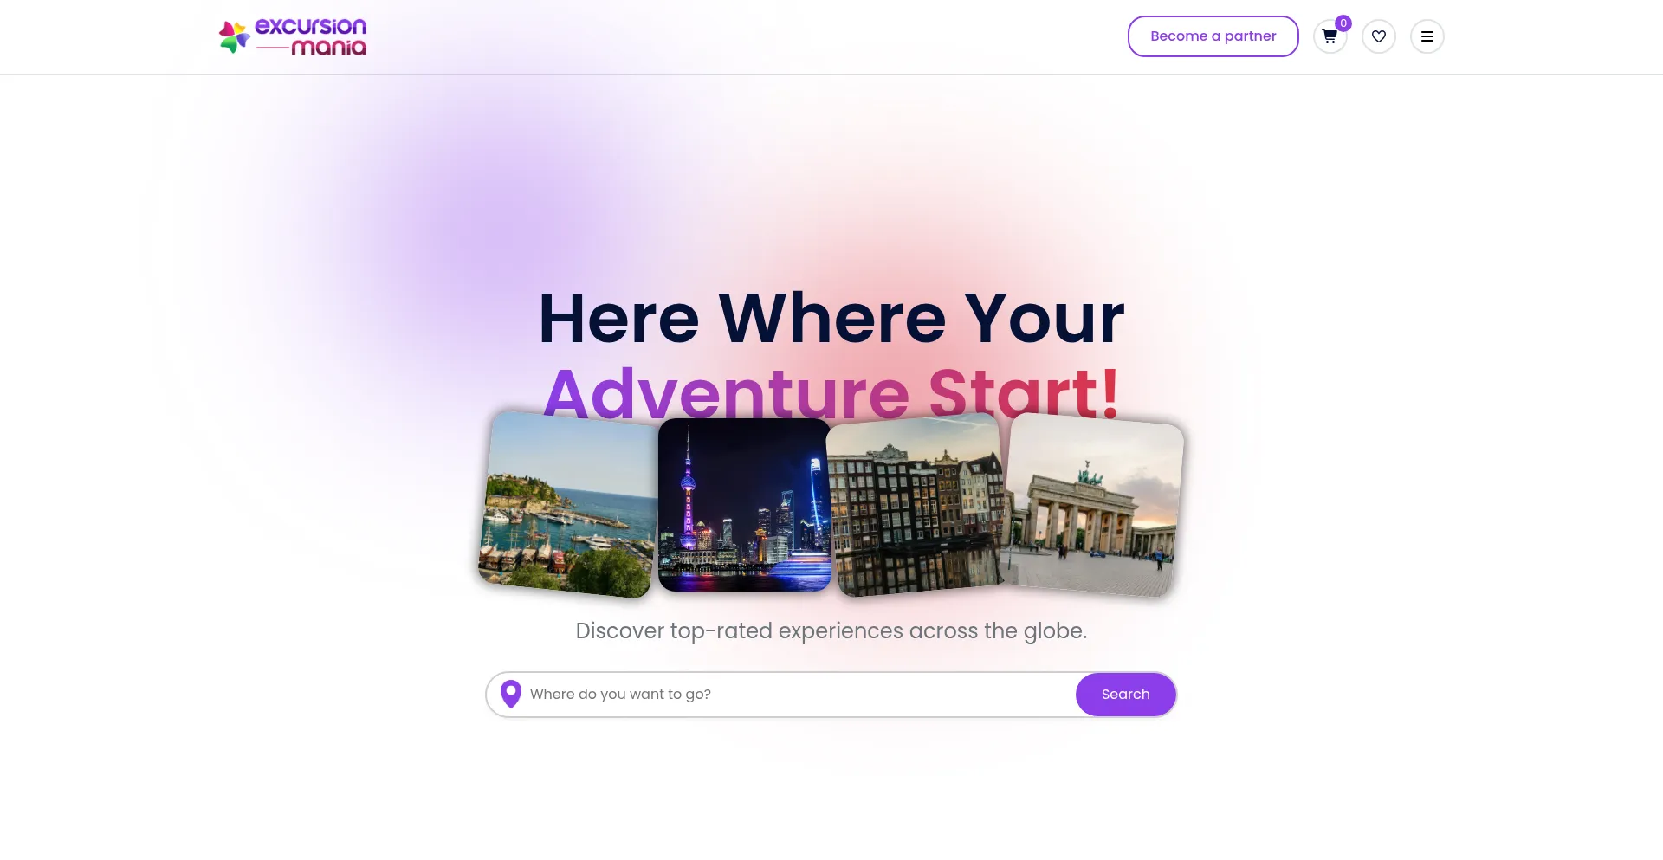Click the colorful star logo icon
Viewport: 1663px width, 860px height.
[234, 37]
